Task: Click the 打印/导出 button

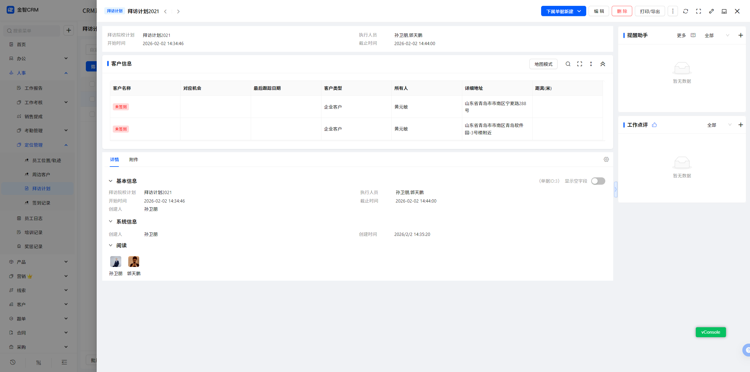Action: 650,11
